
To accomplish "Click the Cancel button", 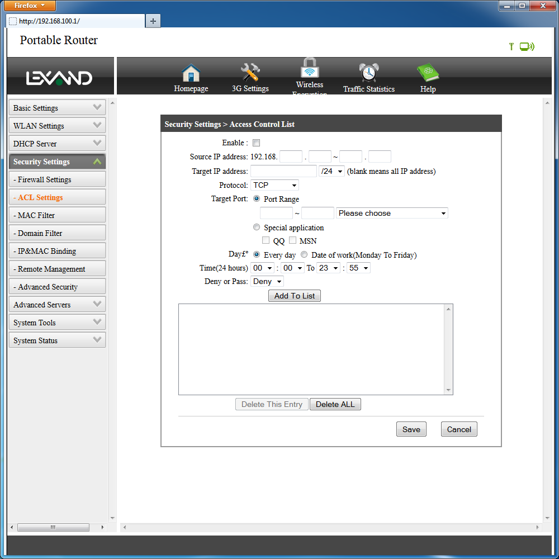I will coord(459,429).
